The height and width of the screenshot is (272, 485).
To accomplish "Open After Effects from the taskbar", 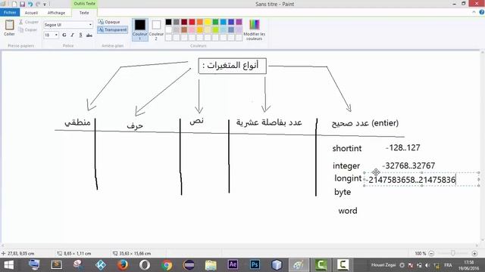I will pos(233,265).
